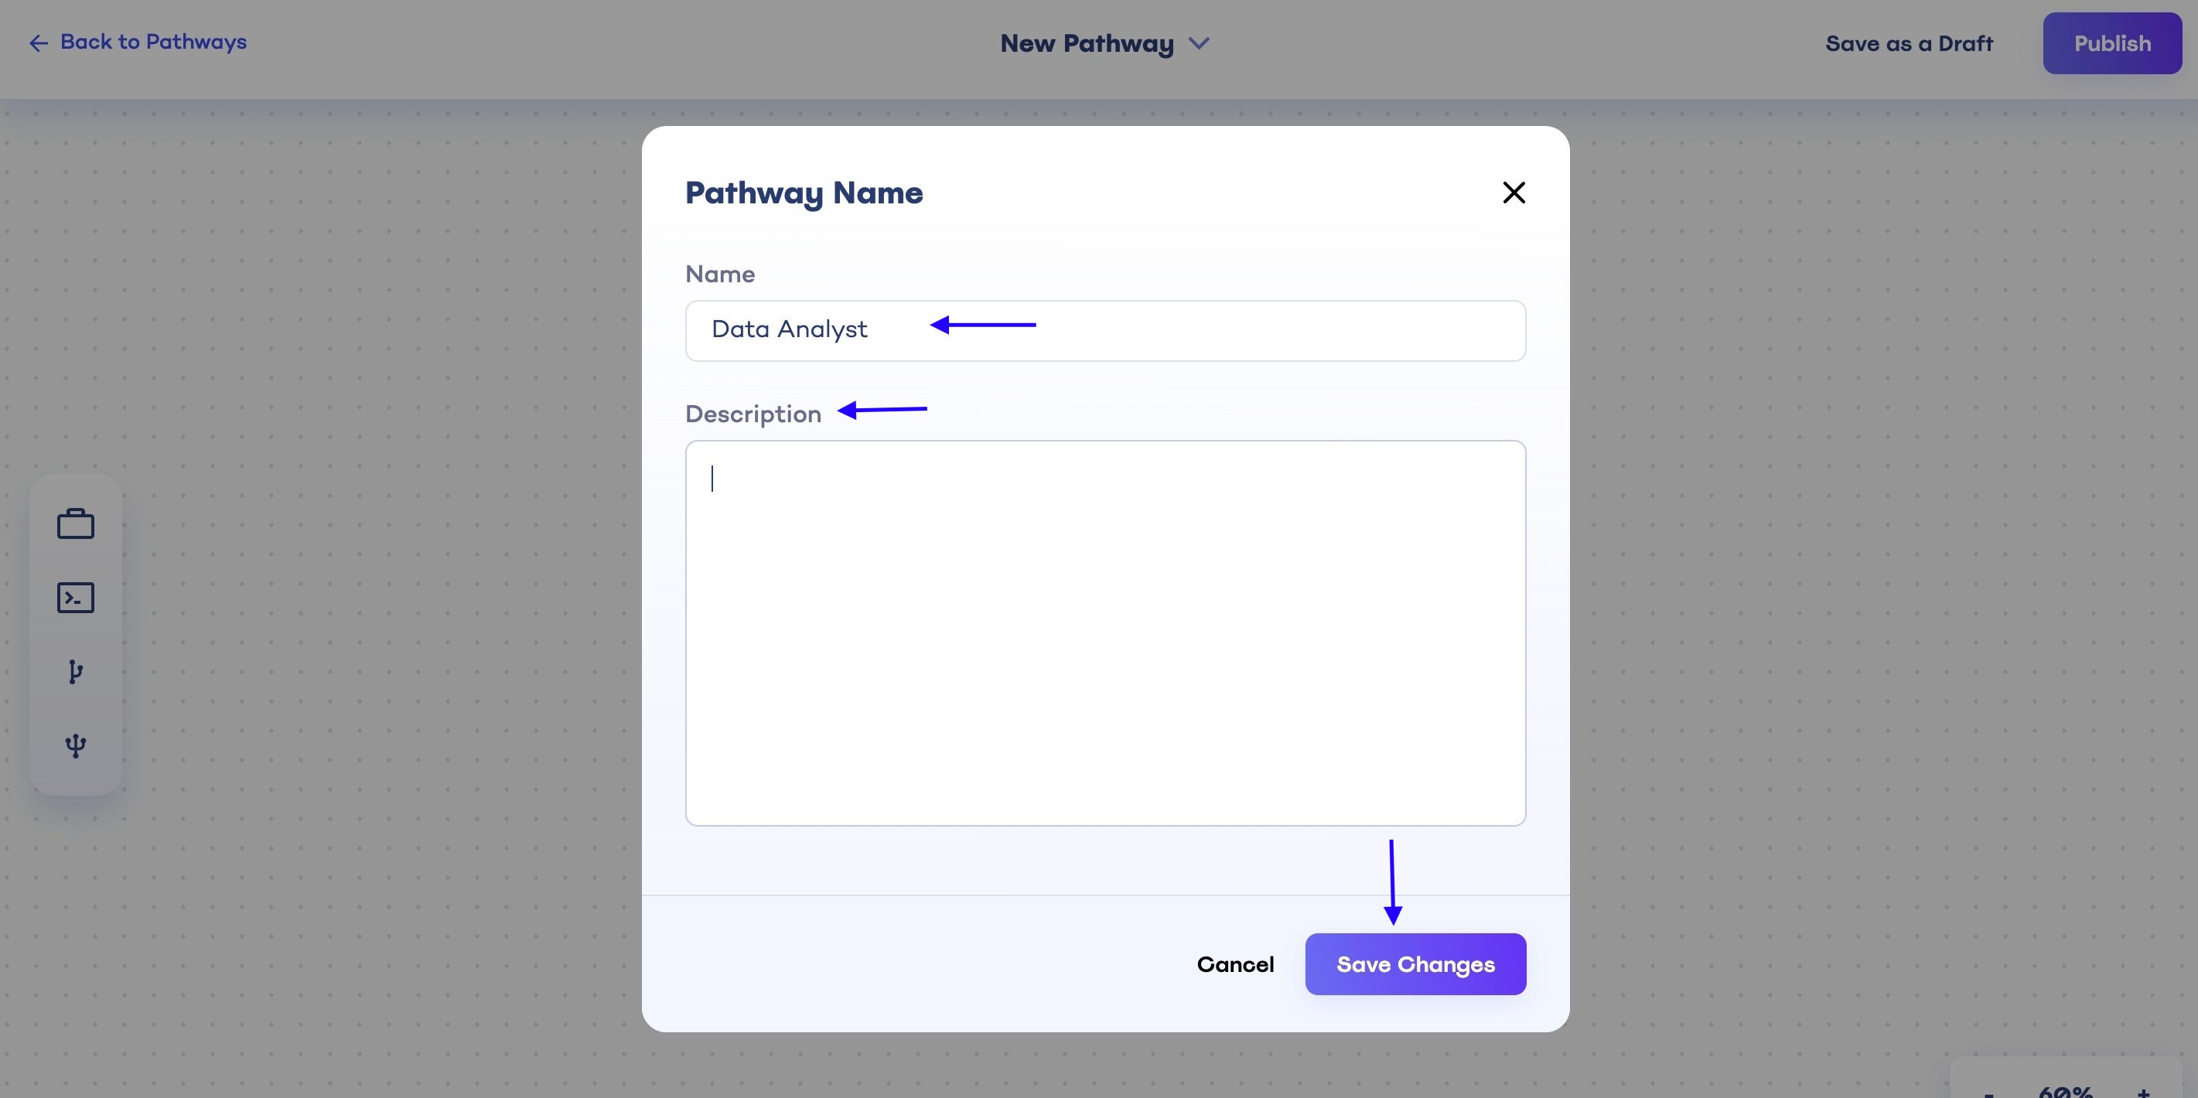This screenshot has height=1098, width=2198.
Task: Open the New Pathway title menu
Action: [x=1085, y=43]
